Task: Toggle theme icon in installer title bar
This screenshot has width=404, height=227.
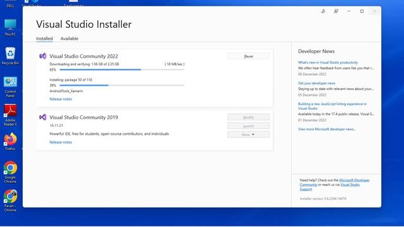Action: click(323, 11)
